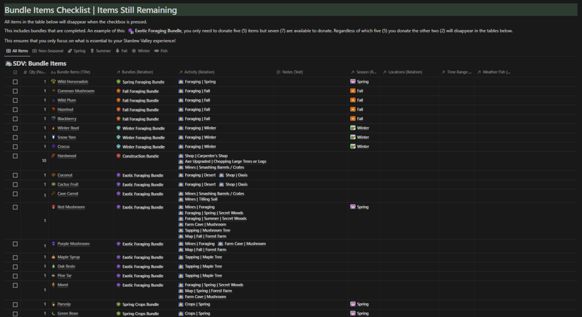Check the Red Mushroom row checkbox
This screenshot has height=317, width=582.
pyautogui.click(x=15, y=207)
